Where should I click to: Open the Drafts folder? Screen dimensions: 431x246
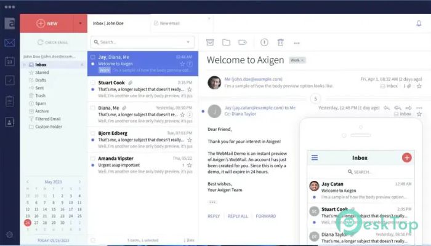pyautogui.click(x=41, y=80)
